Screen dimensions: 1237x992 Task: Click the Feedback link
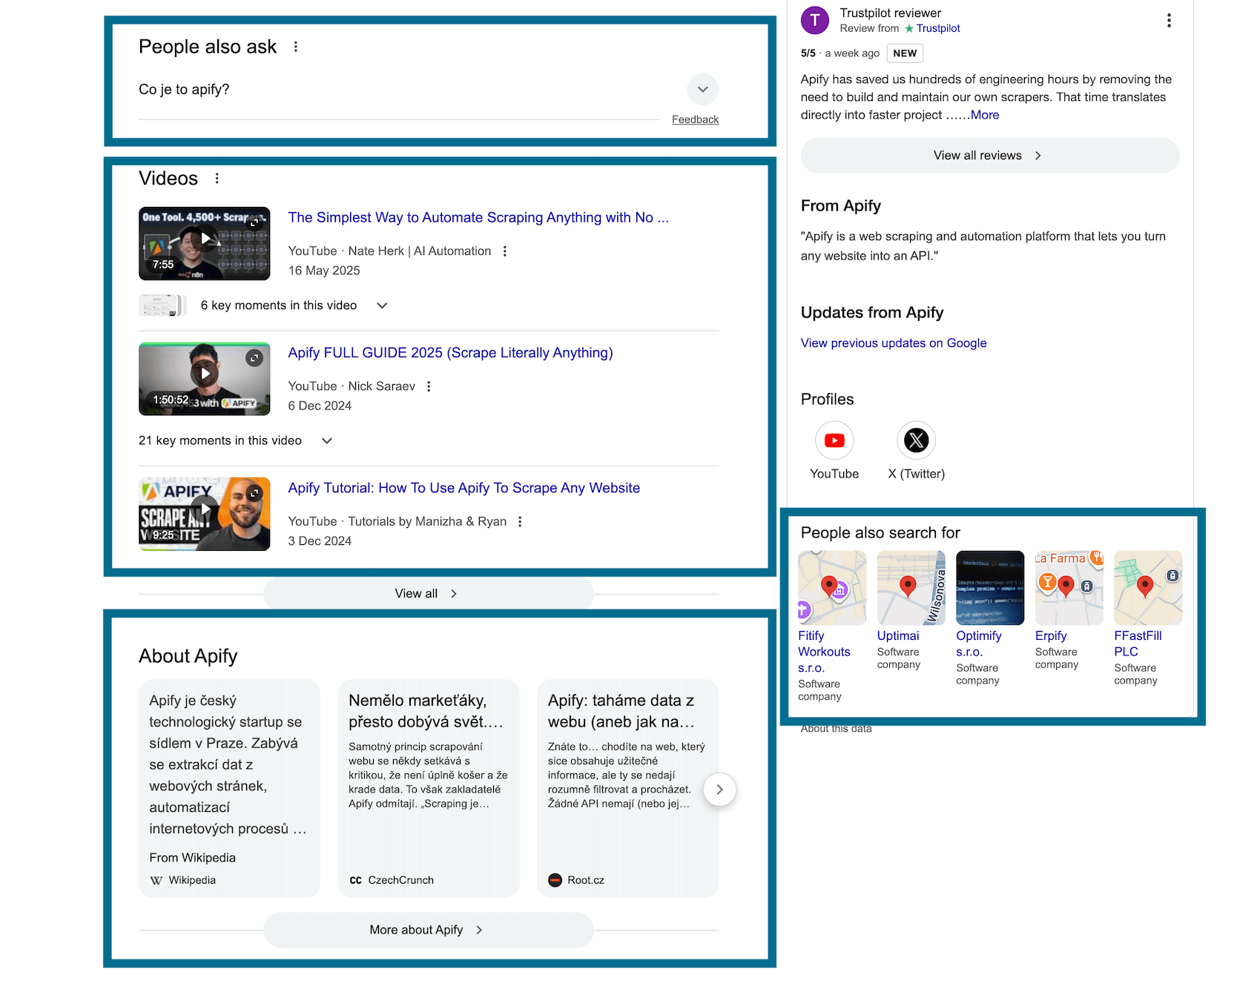695,119
